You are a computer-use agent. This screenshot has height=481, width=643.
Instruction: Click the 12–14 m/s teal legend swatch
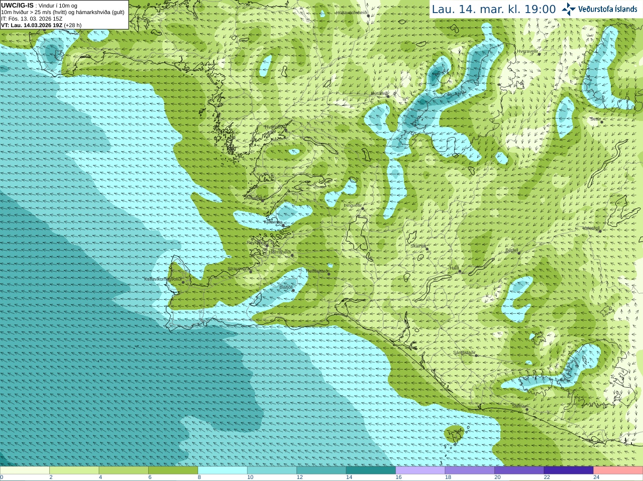321,470
